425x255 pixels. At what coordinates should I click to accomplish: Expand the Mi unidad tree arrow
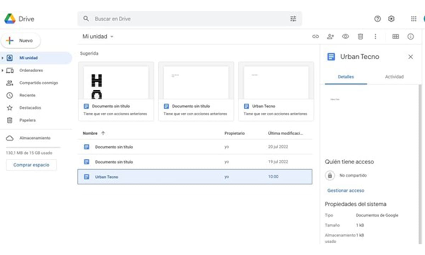(2, 58)
